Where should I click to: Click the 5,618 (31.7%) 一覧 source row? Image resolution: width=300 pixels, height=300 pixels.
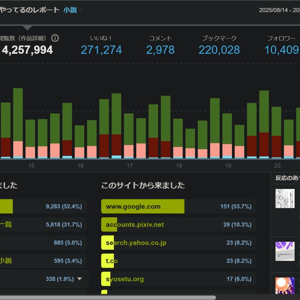(43, 225)
